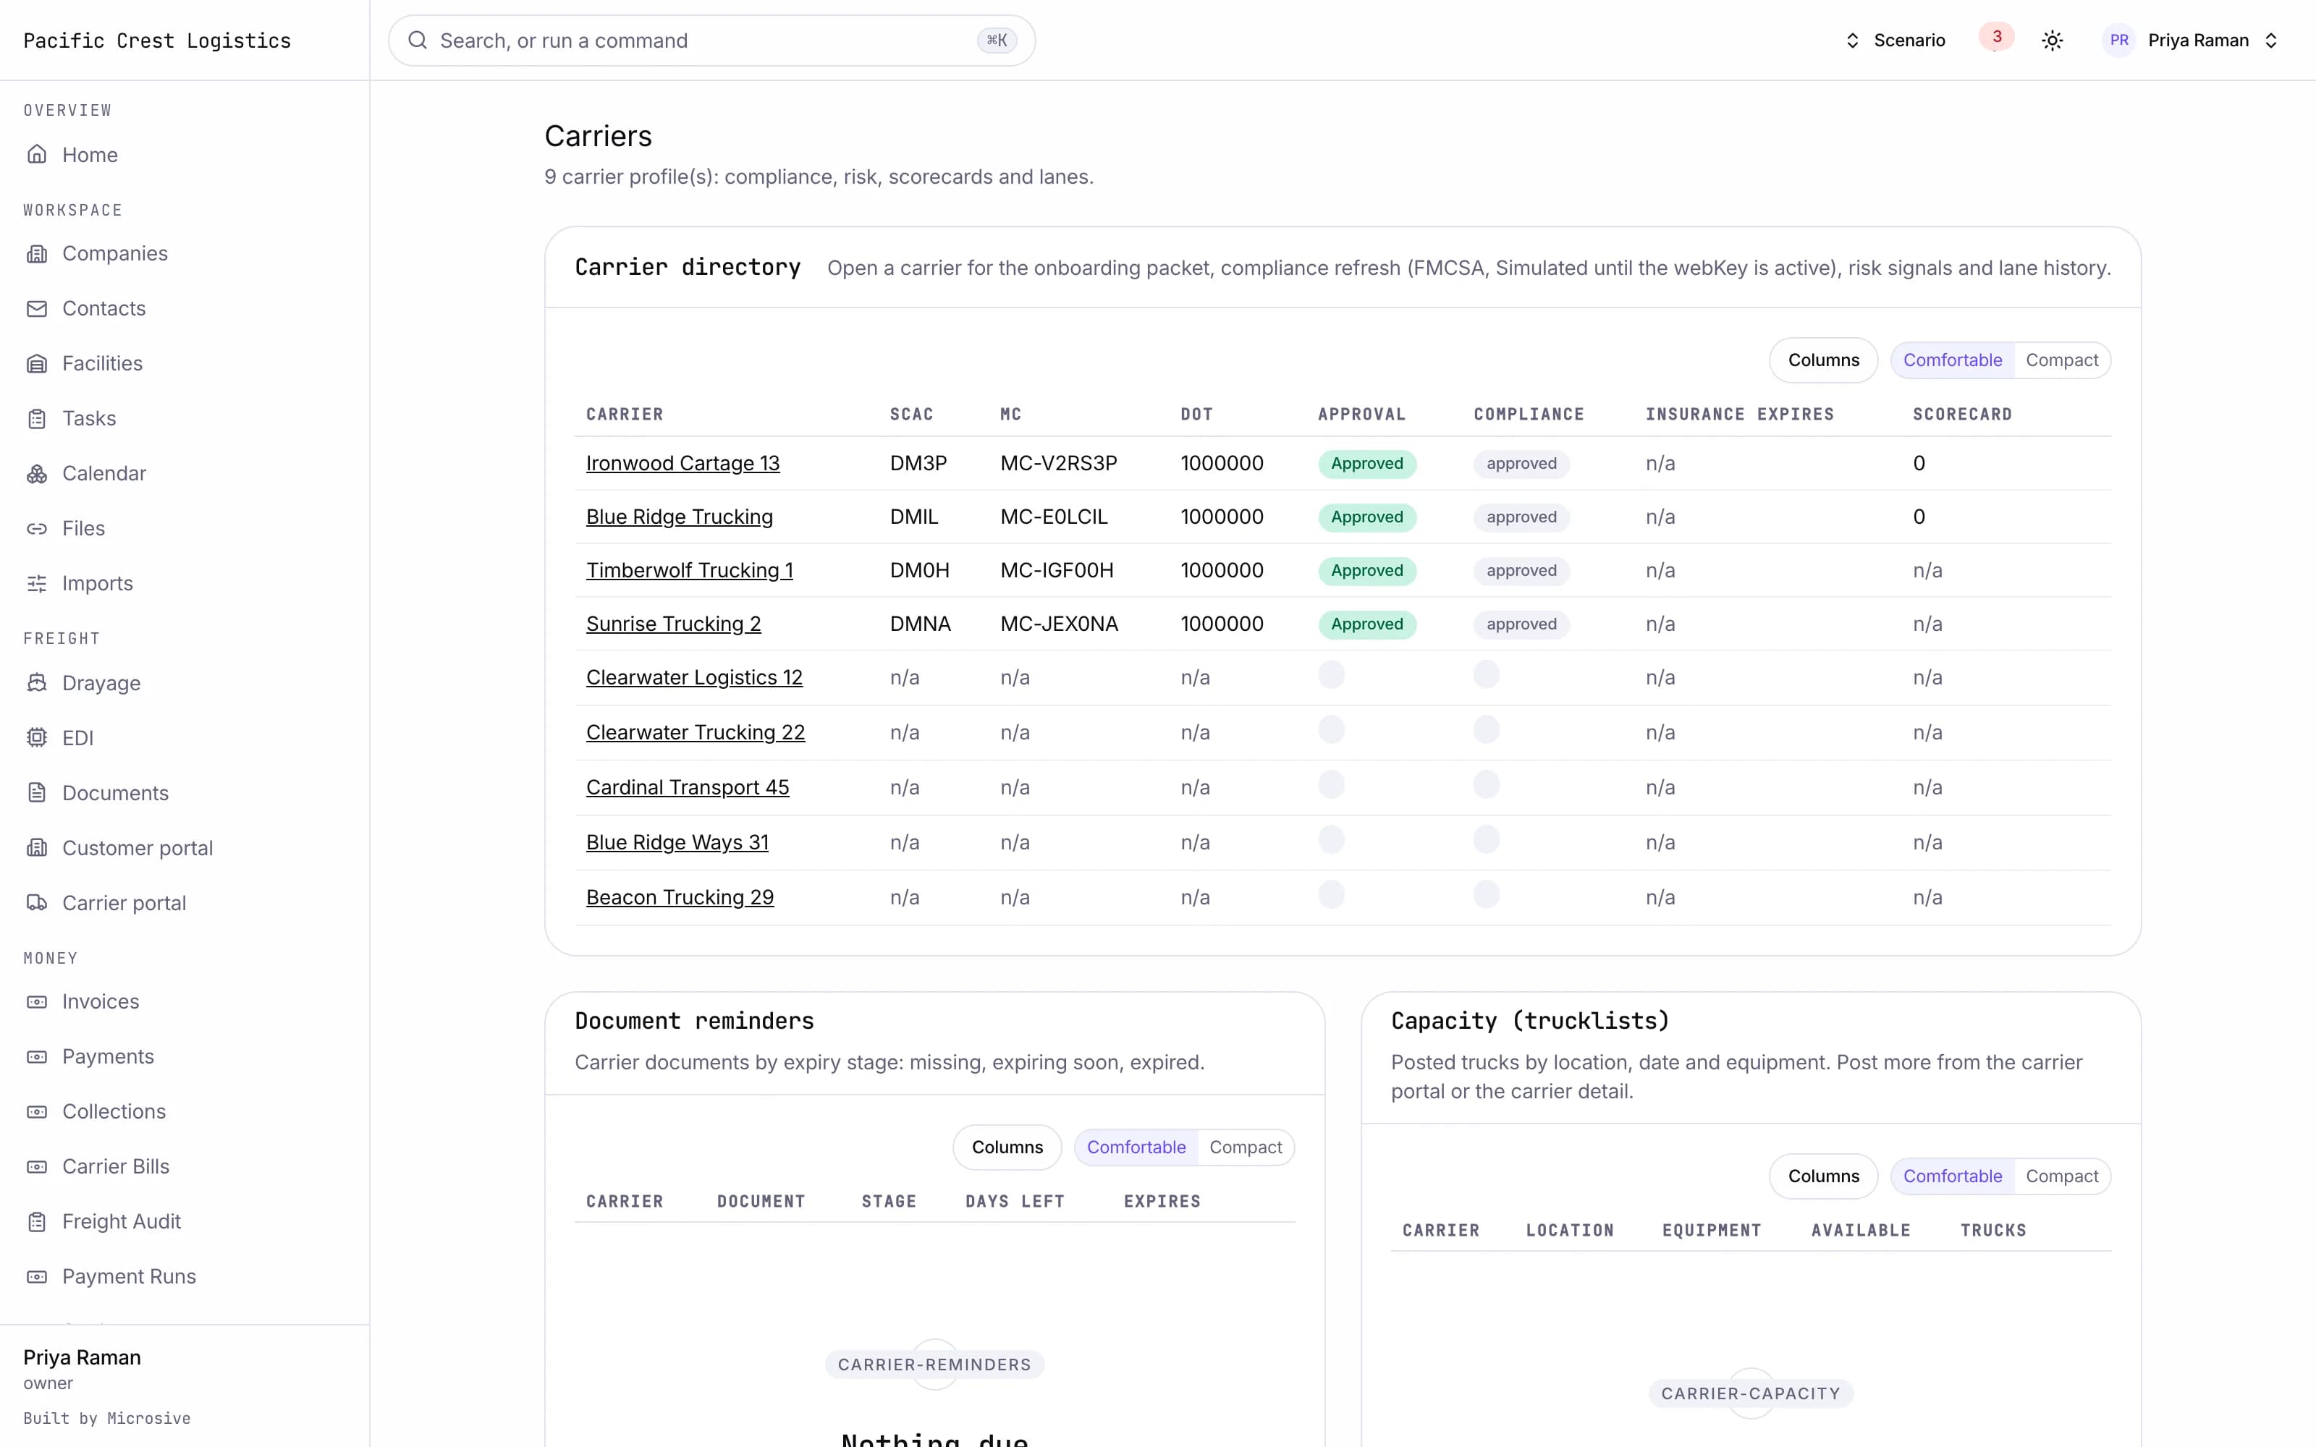Viewport: 2316px width, 1447px height.
Task: Open the Invoices money icon
Action: [36, 1002]
